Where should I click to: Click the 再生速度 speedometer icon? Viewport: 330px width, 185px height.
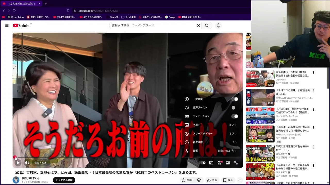[187, 142]
